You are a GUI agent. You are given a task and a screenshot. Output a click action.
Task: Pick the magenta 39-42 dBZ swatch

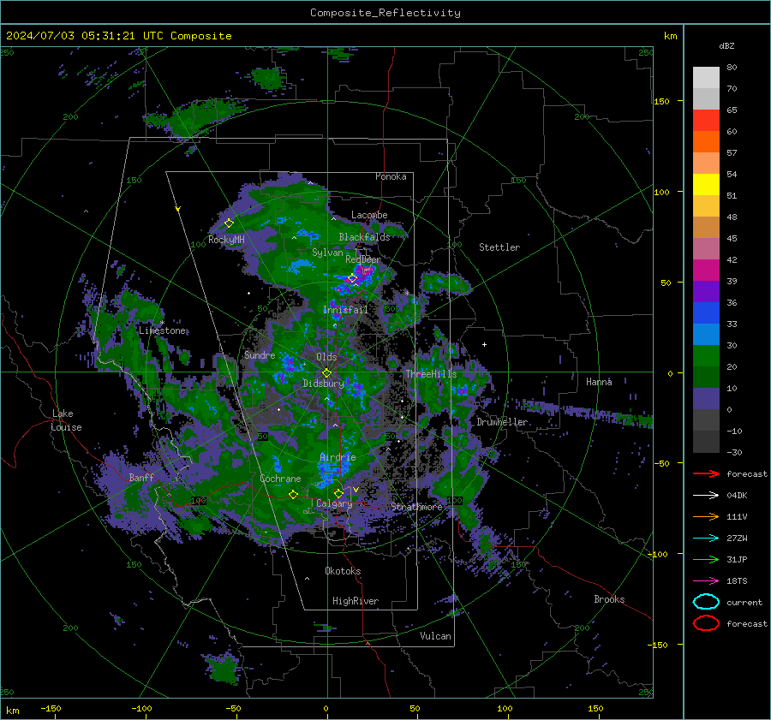[706, 271]
